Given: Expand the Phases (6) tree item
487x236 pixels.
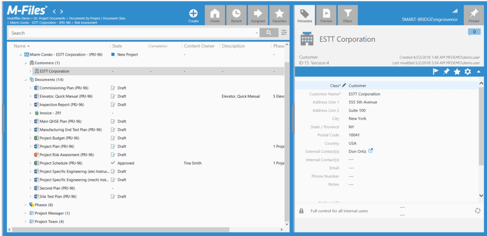Looking at the screenshot, I should pos(26,205).
